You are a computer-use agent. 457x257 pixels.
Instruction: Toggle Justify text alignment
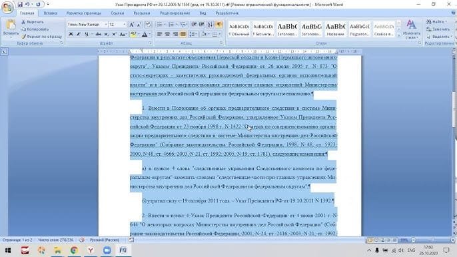coord(183,35)
